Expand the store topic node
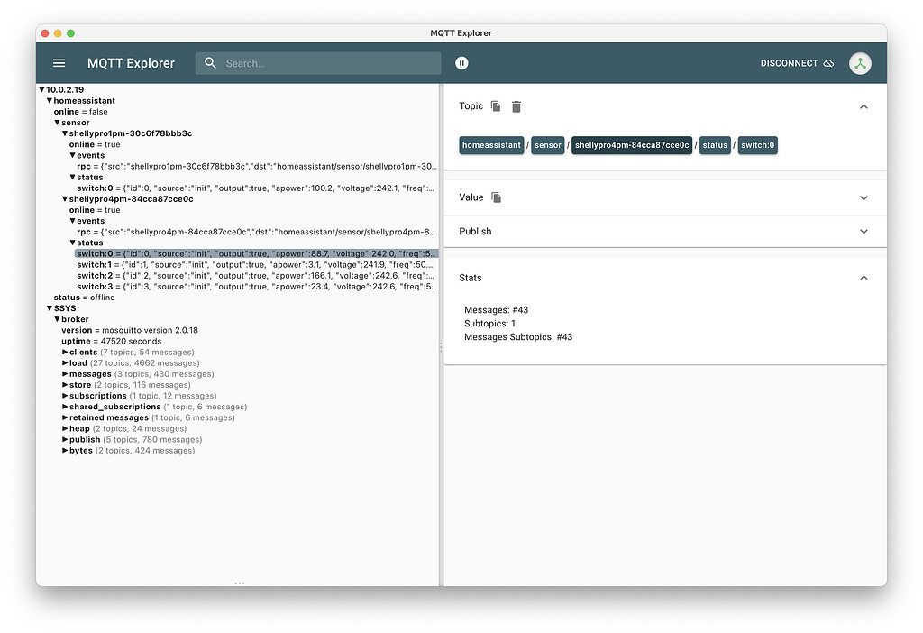 (x=65, y=384)
